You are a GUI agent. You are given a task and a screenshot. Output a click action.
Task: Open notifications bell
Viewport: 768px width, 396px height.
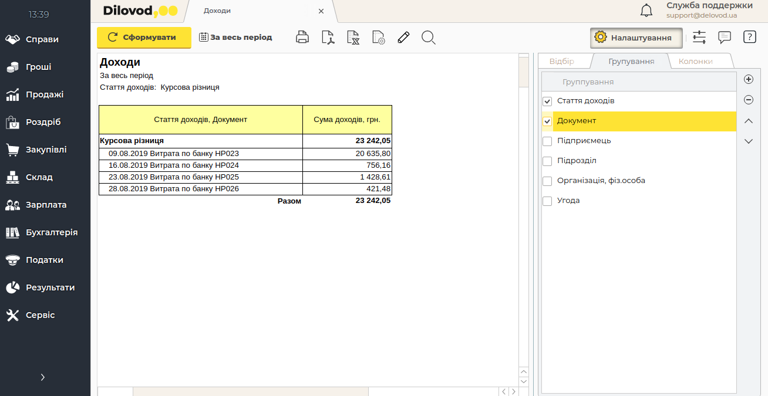(x=646, y=11)
